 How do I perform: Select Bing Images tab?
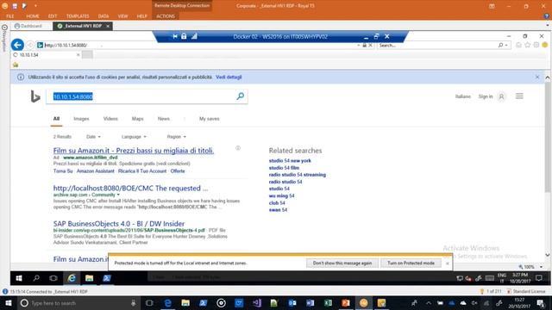81,119
